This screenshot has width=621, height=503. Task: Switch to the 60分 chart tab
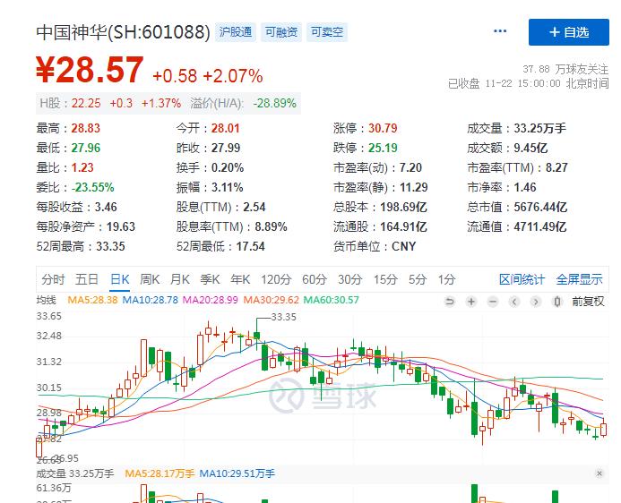tap(315, 279)
